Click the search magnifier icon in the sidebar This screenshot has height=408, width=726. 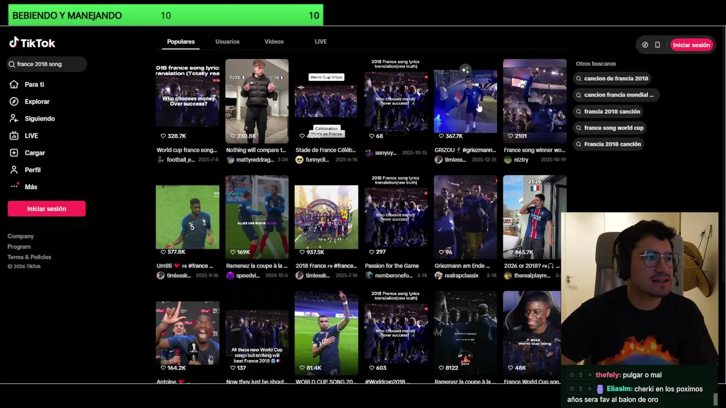11,64
